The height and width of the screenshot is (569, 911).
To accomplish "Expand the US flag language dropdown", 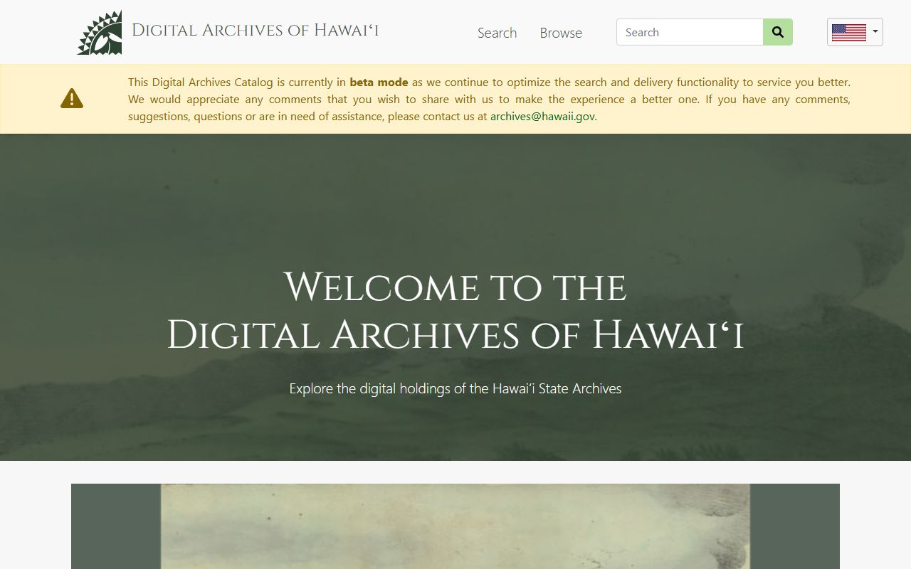I will 855,32.
